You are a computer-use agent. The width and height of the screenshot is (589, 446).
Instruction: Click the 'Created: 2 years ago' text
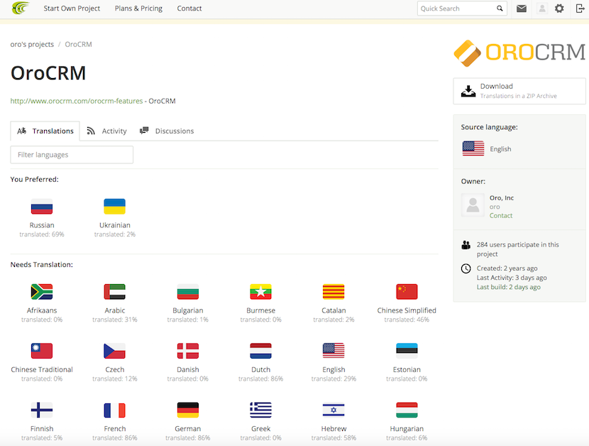tap(507, 268)
